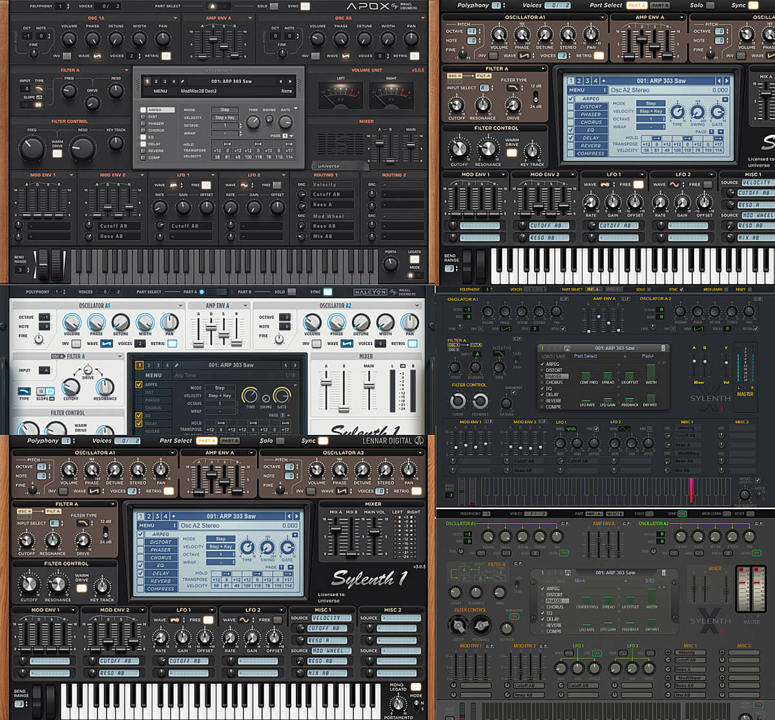Click Porta knob in Apox skin
The height and width of the screenshot is (720, 775).
[x=391, y=263]
